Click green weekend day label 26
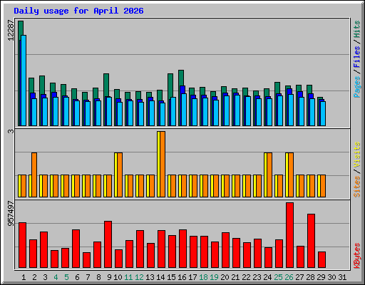Viewport: 365px width, 285px height. [x=289, y=277]
